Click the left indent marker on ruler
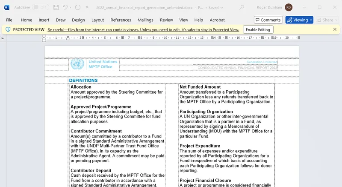Screen dimensions: 342x187 click(x=44, y=40)
